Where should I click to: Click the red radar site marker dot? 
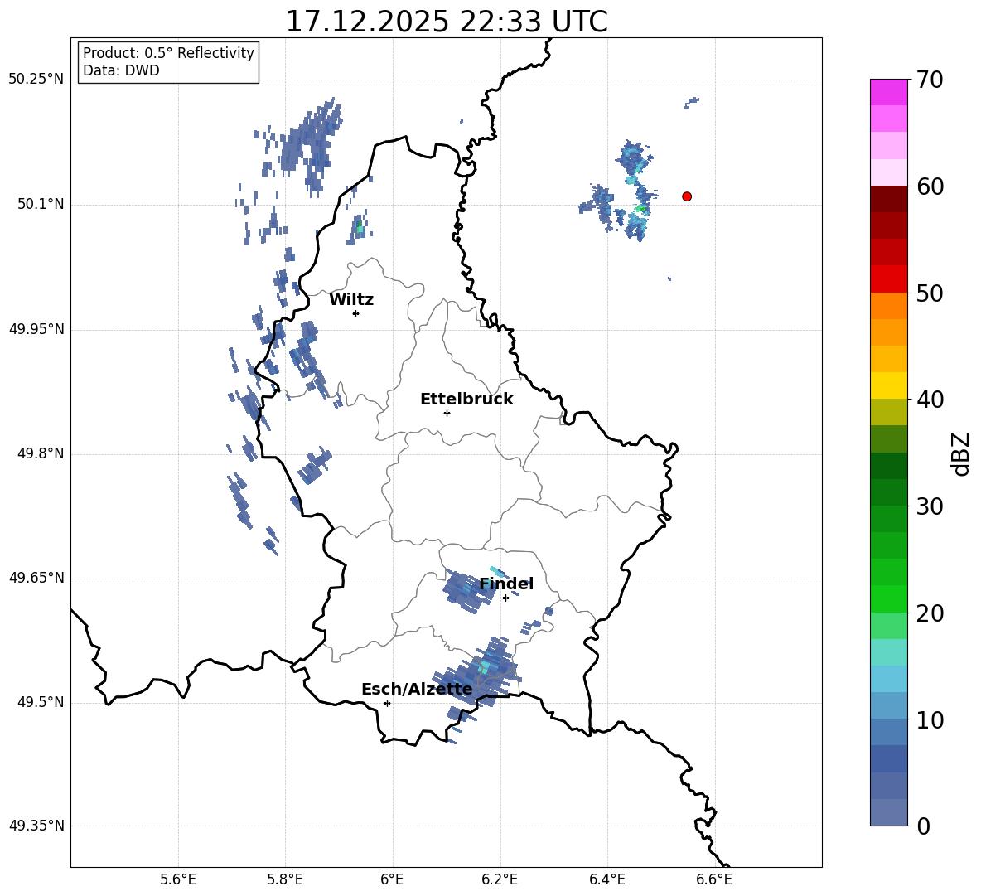687,196
